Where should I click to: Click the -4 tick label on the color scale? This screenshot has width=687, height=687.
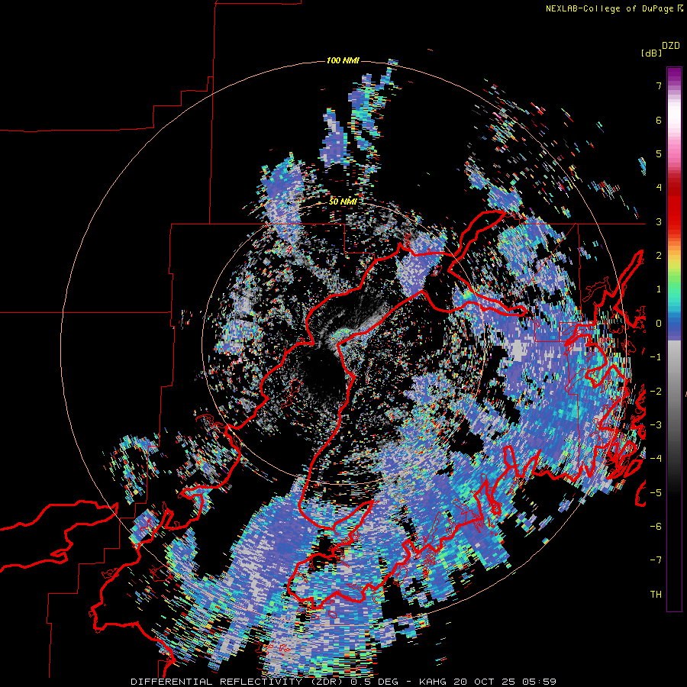point(656,458)
